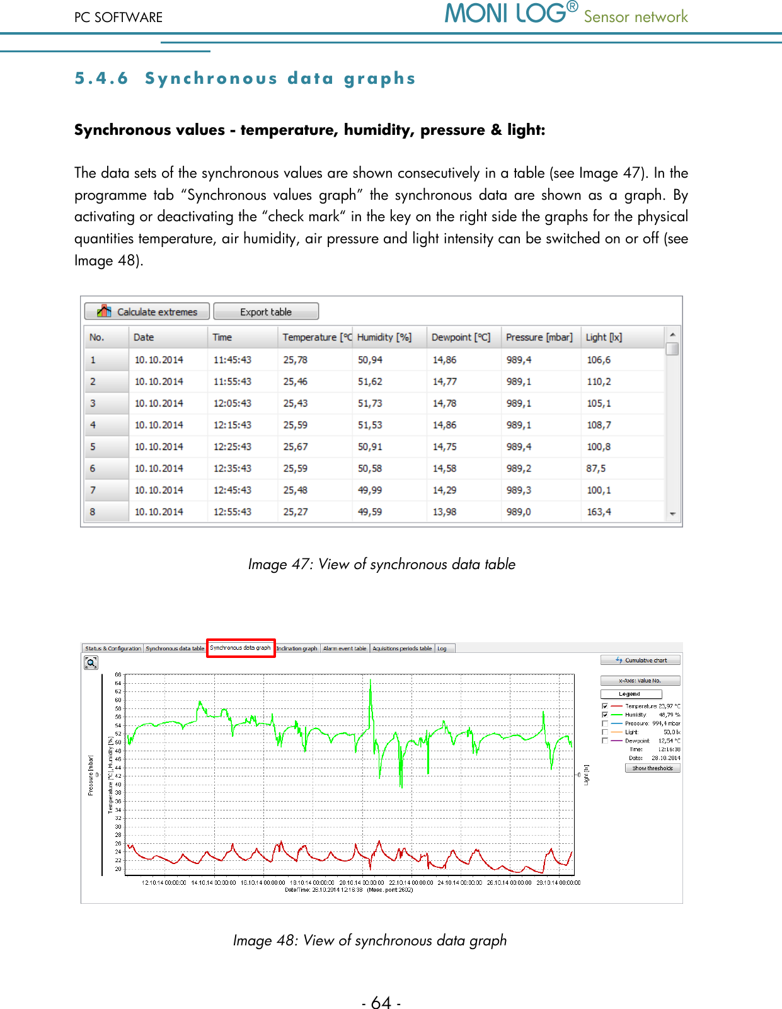This screenshot has height=1009, width=782.
Task: Select the Synchronous data graph tab
Action: coord(241,648)
